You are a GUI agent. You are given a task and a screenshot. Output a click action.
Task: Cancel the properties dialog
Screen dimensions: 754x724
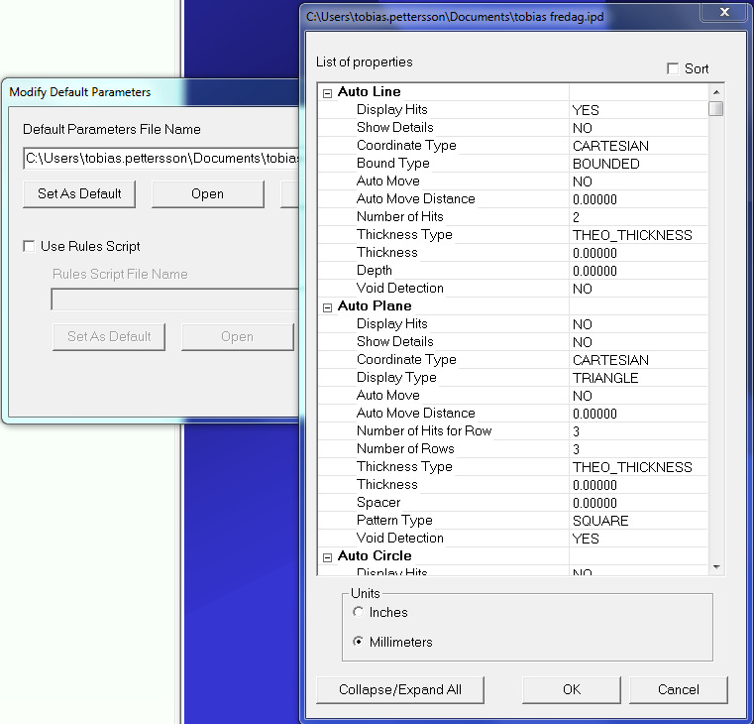[678, 690]
